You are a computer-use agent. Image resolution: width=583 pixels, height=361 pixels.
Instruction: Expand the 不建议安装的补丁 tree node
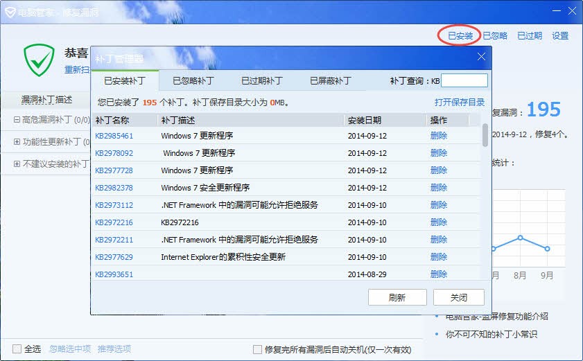tap(17, 164)
